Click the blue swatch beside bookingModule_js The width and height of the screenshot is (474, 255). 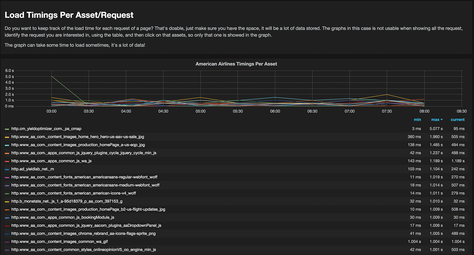click(7, 218)
